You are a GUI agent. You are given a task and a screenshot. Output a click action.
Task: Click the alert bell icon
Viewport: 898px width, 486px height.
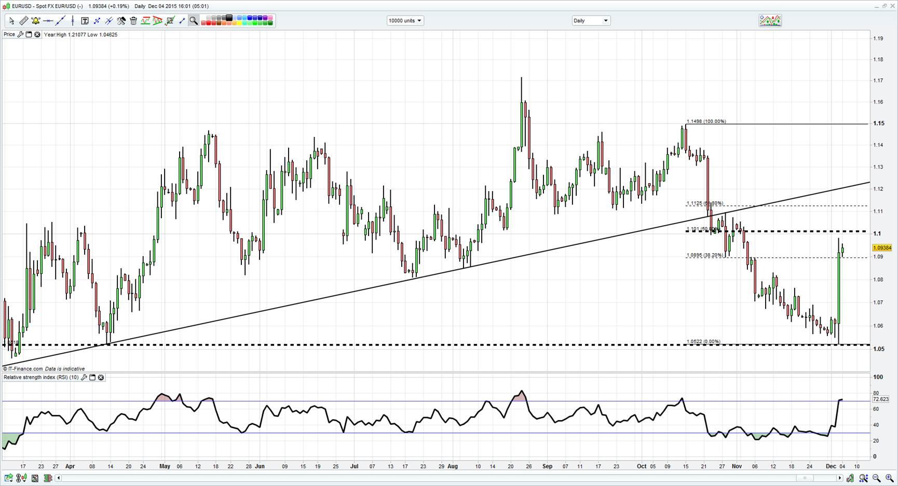pos(35,21)
